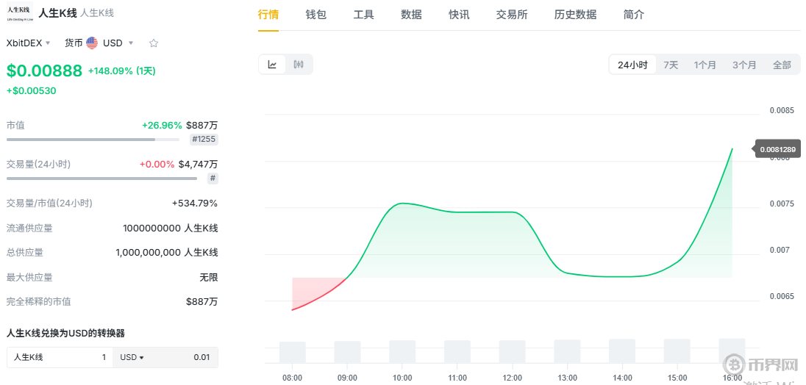This screenshot has width=806, height=385.
Task: Select the 全部 time range button
Action: coord(781,65)
